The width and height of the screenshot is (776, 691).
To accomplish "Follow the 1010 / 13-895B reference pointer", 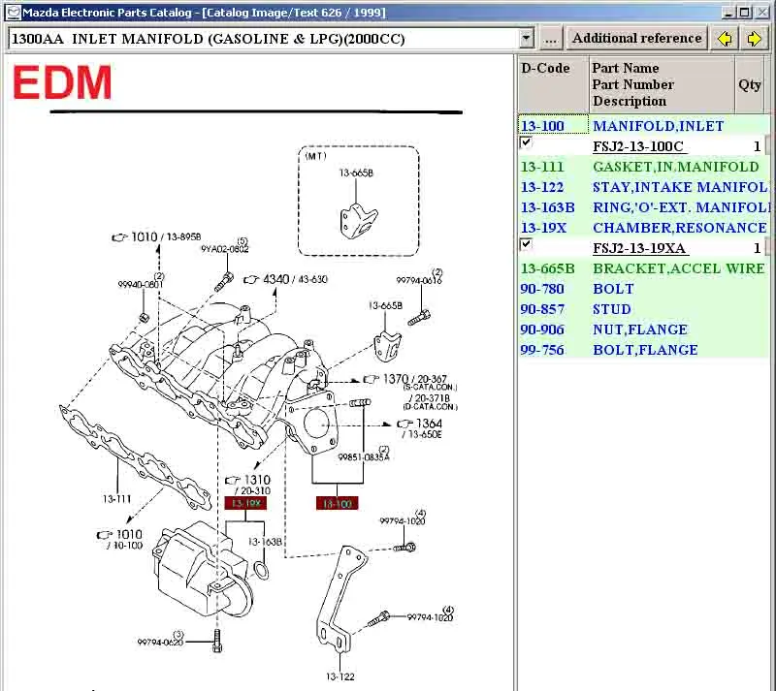I will click(x=156, y=236).
